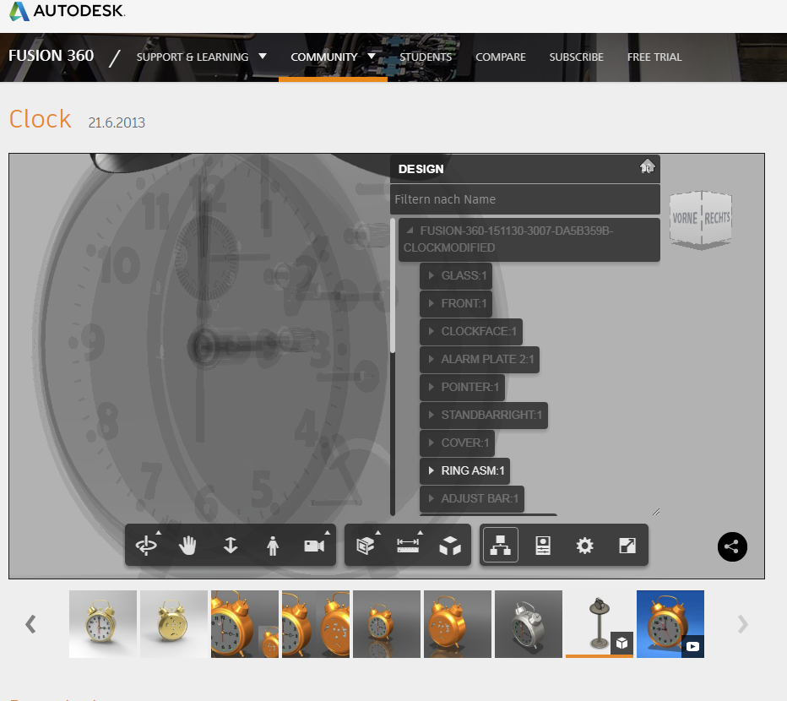Open the silver clock thumbnail
The width and height of the screenshot is (787, 701).
click(x=529, y=624)
